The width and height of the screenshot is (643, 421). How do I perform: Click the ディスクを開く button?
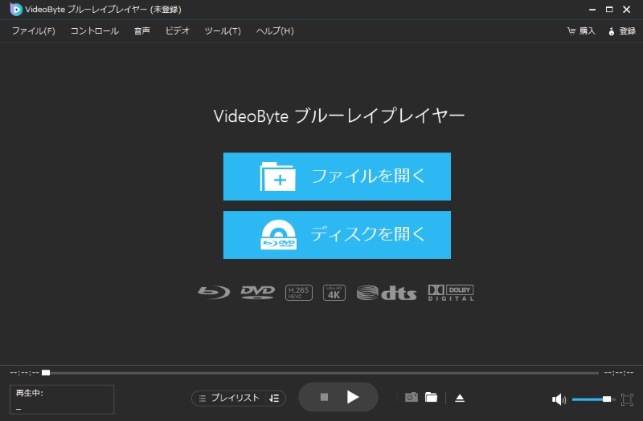coord(337,235)
